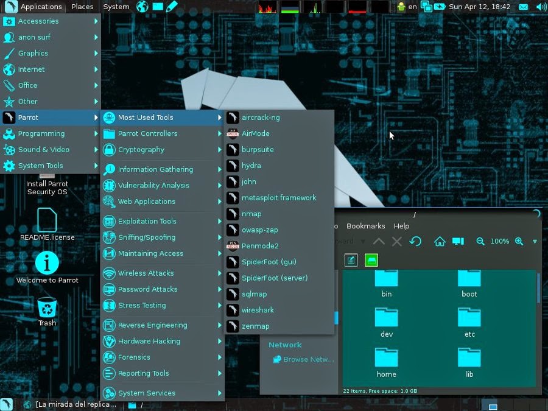Open the back-history dropdown arrow
Image resolution: width=548 pixels, height=411 pixels.
[362, 241]
